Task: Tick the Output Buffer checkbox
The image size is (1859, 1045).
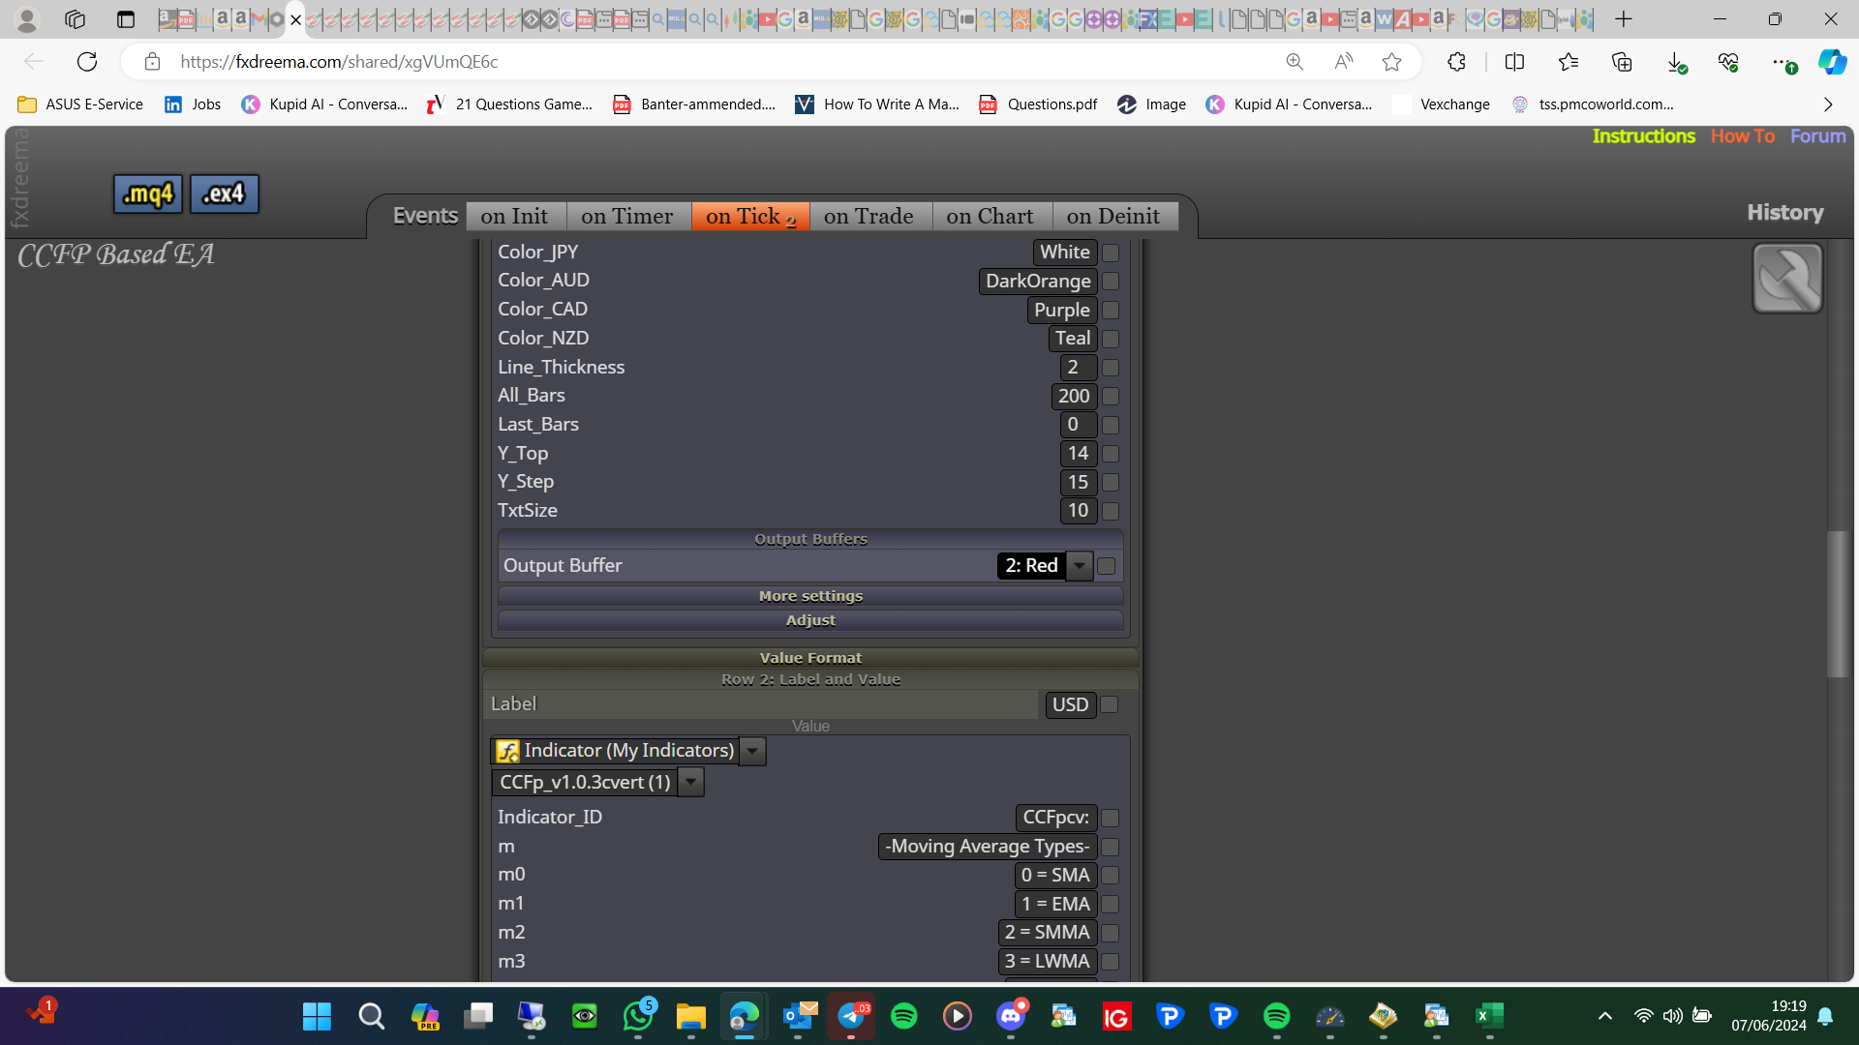Action: click(1107, 566)
